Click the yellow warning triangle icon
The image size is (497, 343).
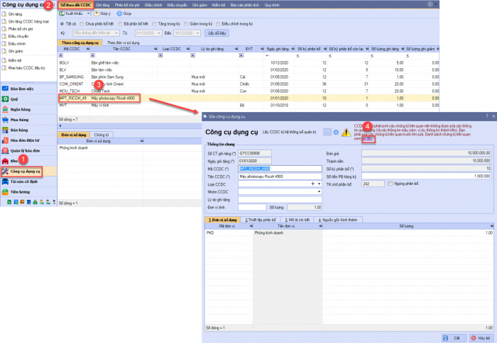pos(346,132)
